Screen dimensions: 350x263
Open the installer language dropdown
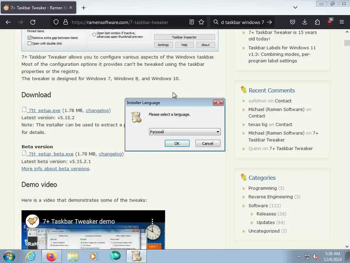(185, 132)
